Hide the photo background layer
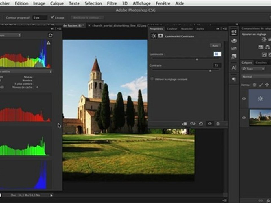The image size is (271, 203). [244, 118]
